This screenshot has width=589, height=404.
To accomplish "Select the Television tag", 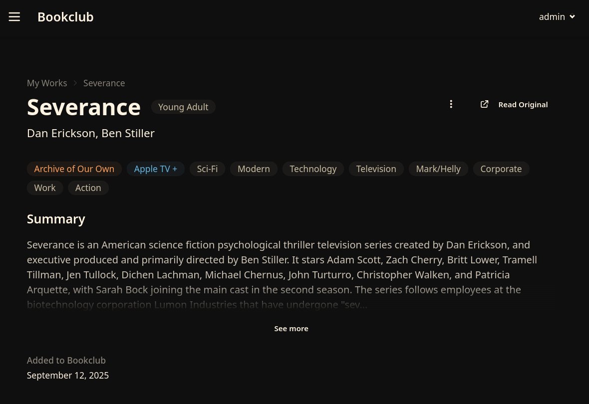I will click(x=376, y=169).
